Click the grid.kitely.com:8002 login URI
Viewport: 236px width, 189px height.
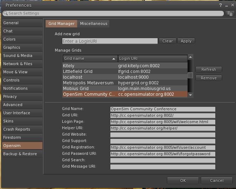coord(139,66)
